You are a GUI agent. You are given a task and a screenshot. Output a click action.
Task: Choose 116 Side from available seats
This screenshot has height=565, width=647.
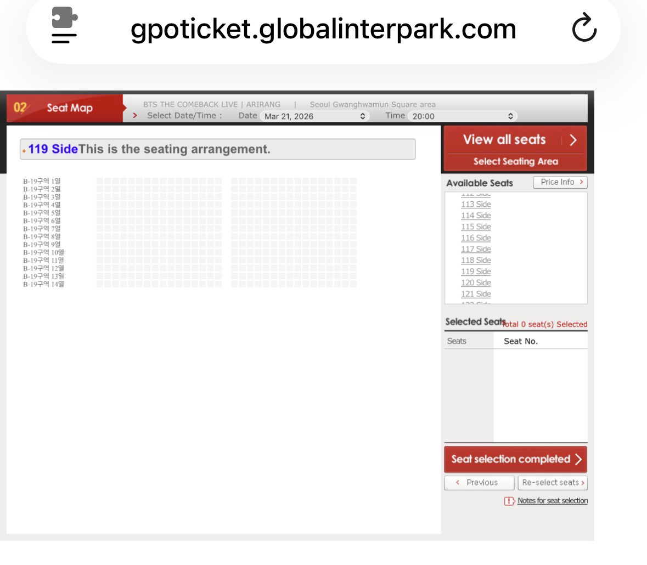pos(476,238)
